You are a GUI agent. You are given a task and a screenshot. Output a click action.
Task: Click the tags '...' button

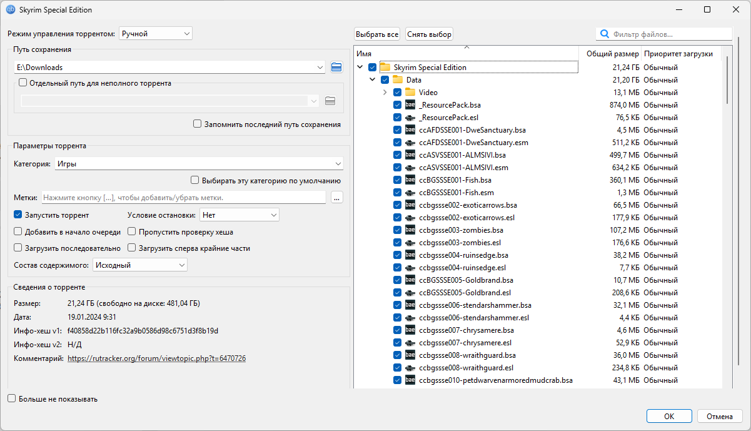tap(337, 198)
